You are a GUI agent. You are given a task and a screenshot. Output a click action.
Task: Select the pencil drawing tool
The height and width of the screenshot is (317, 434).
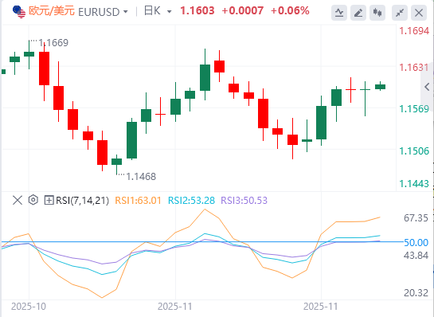[358, 13]
